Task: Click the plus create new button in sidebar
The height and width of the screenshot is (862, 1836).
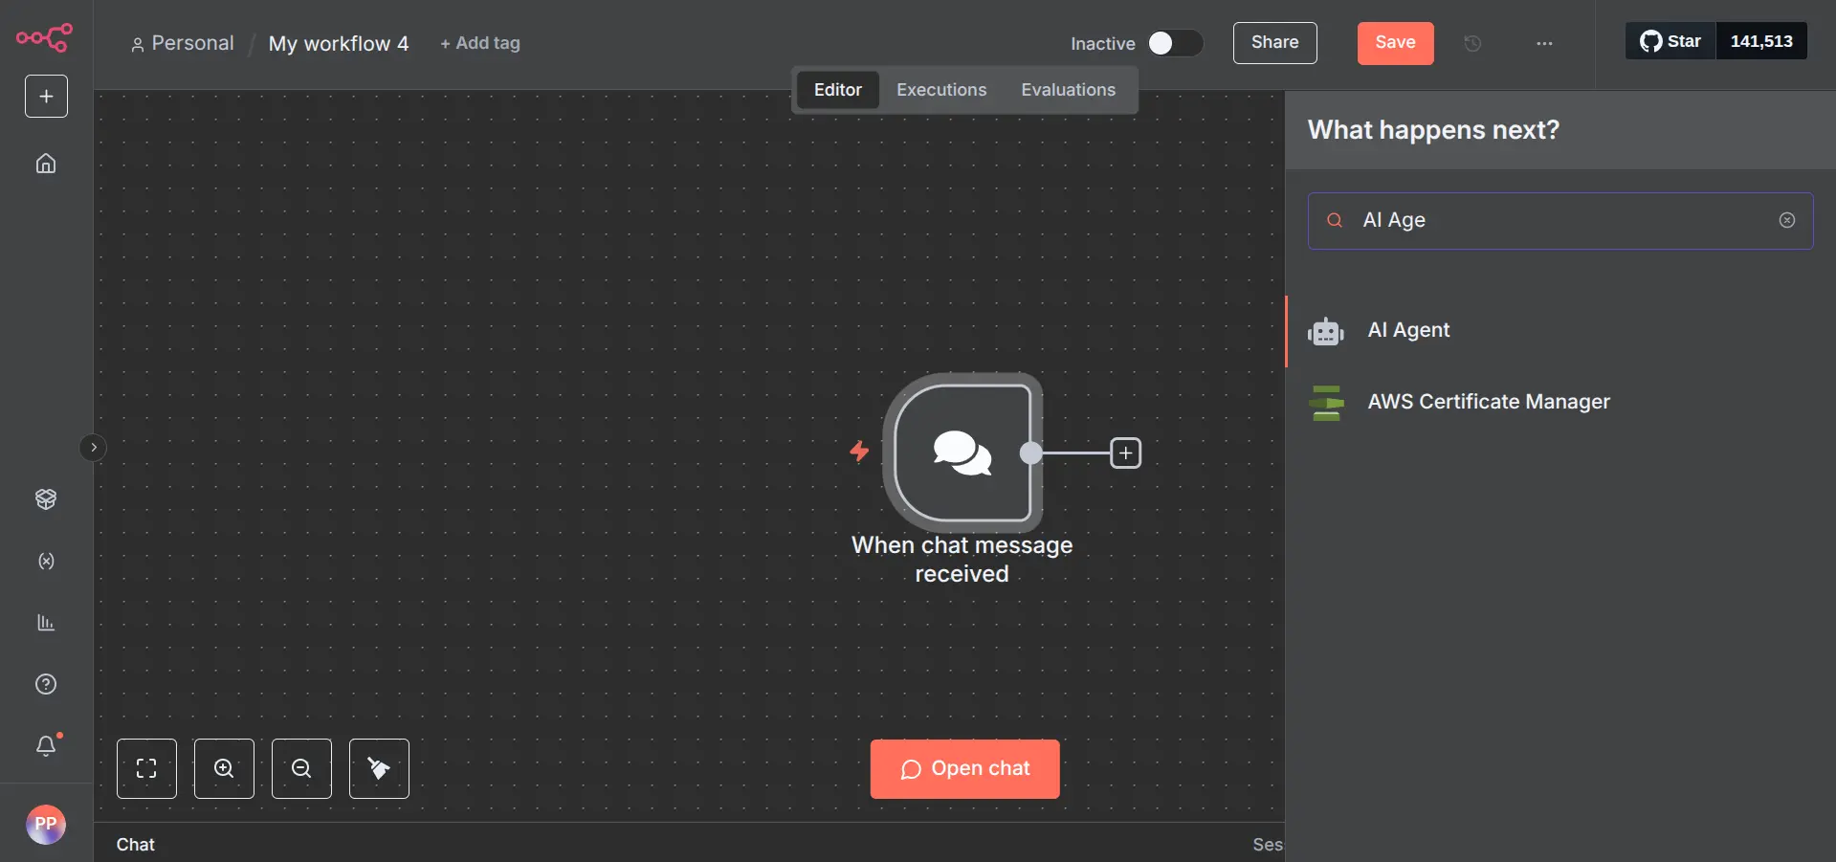Action: click(x=46, y=97)
